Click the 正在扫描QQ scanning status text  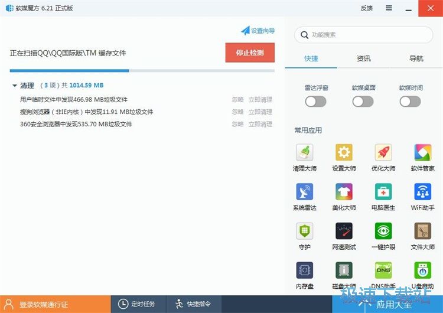[68, 53]
